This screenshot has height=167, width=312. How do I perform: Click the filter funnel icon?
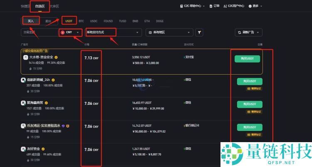pyautogui.click(x=199, y=32)
